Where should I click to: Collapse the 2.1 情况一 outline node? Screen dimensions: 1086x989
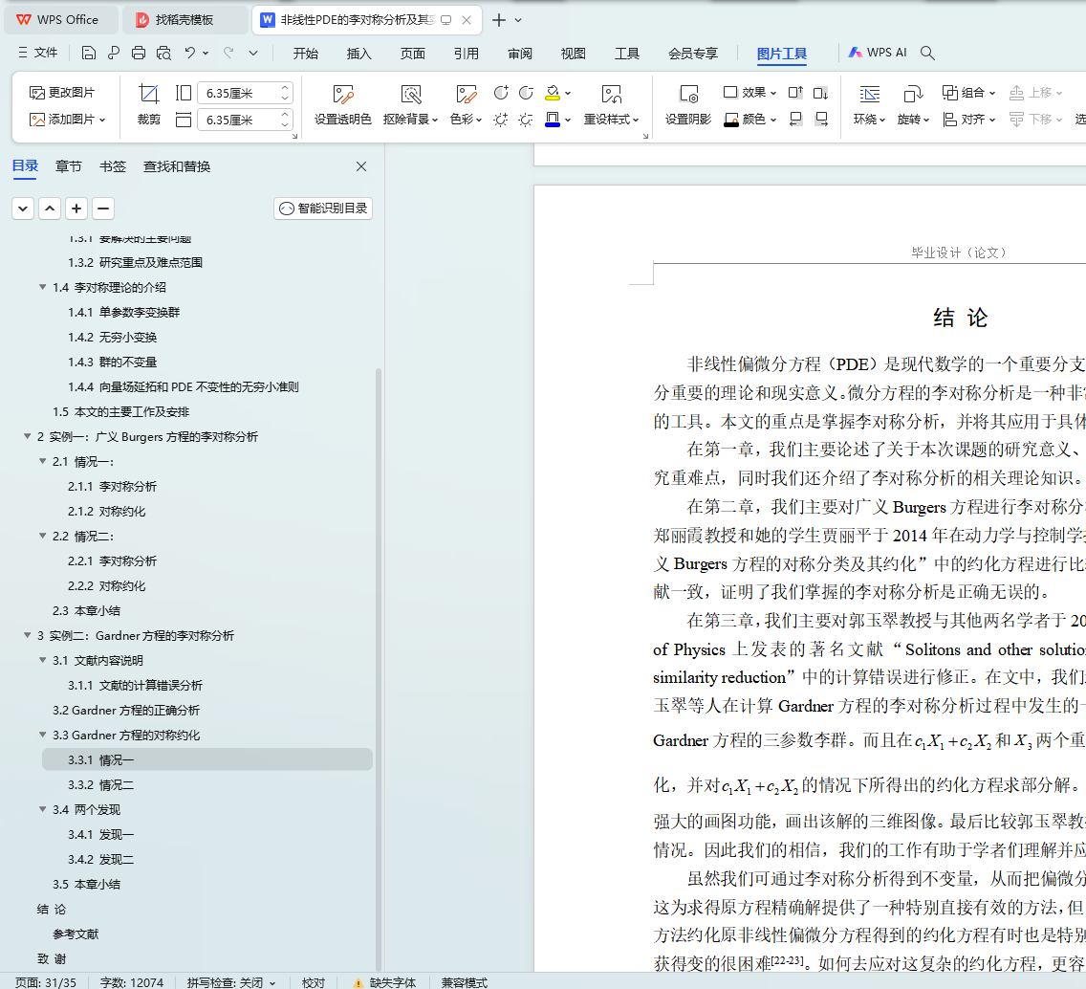(43, 461)
